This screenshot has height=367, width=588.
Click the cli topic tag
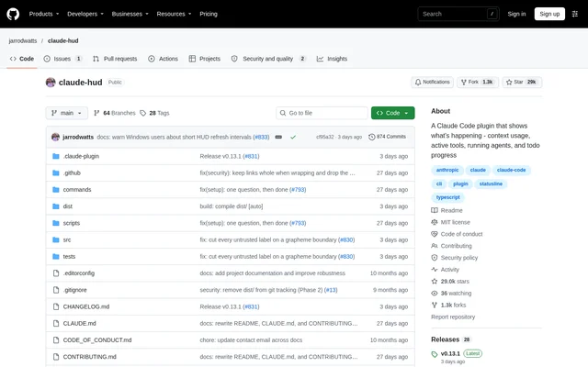[x=439, y=183]
